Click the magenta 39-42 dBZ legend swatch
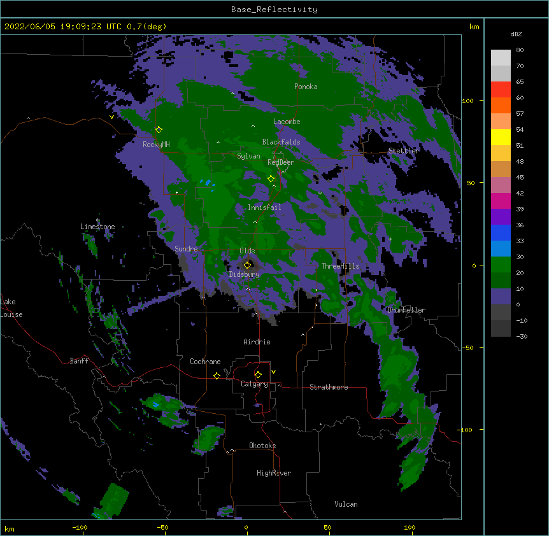549x536 pixels. [x=501, y=201]
